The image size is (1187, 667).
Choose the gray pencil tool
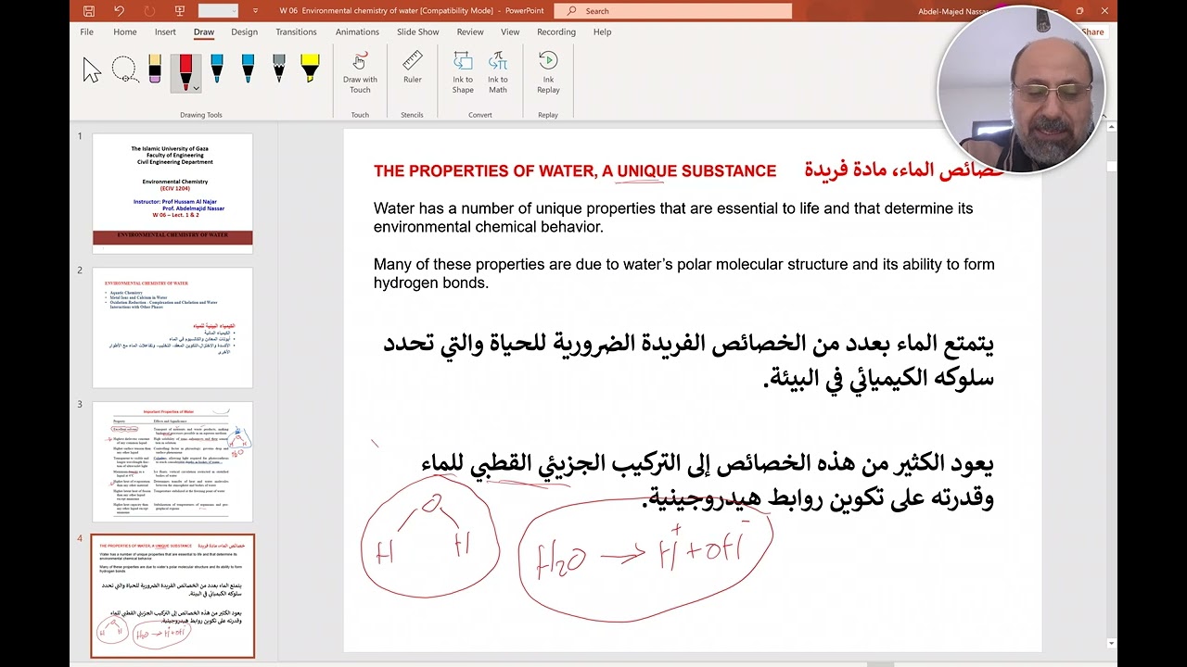tap(278, 70)
